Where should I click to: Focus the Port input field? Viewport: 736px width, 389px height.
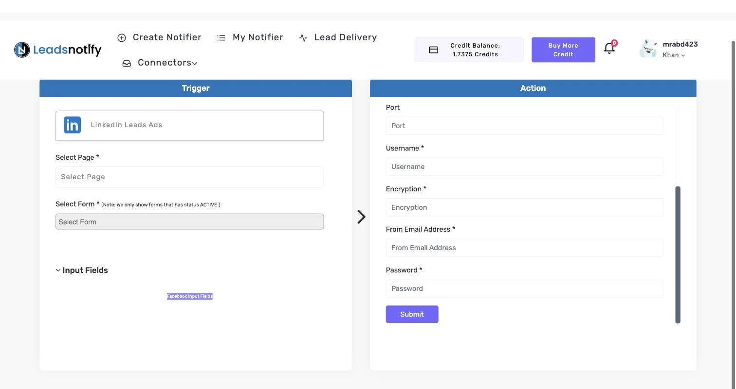coord(524,126)
